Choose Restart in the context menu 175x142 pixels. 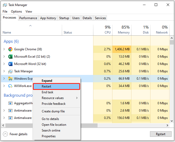(57, 86)
